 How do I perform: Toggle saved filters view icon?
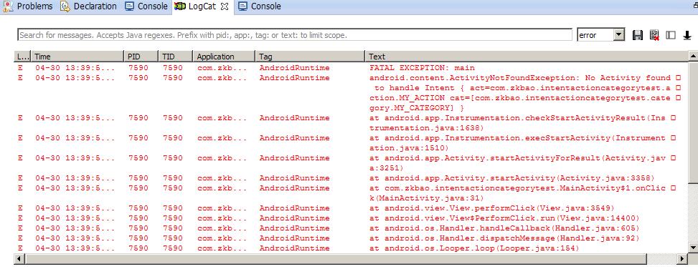pyautogui.click(x=671, y=35)
